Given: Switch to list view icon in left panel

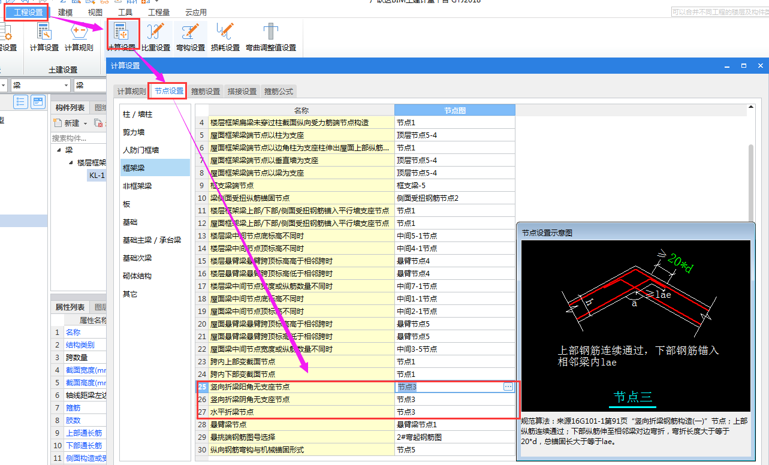Looking at the screenshot, I should [x=21, y=102].
